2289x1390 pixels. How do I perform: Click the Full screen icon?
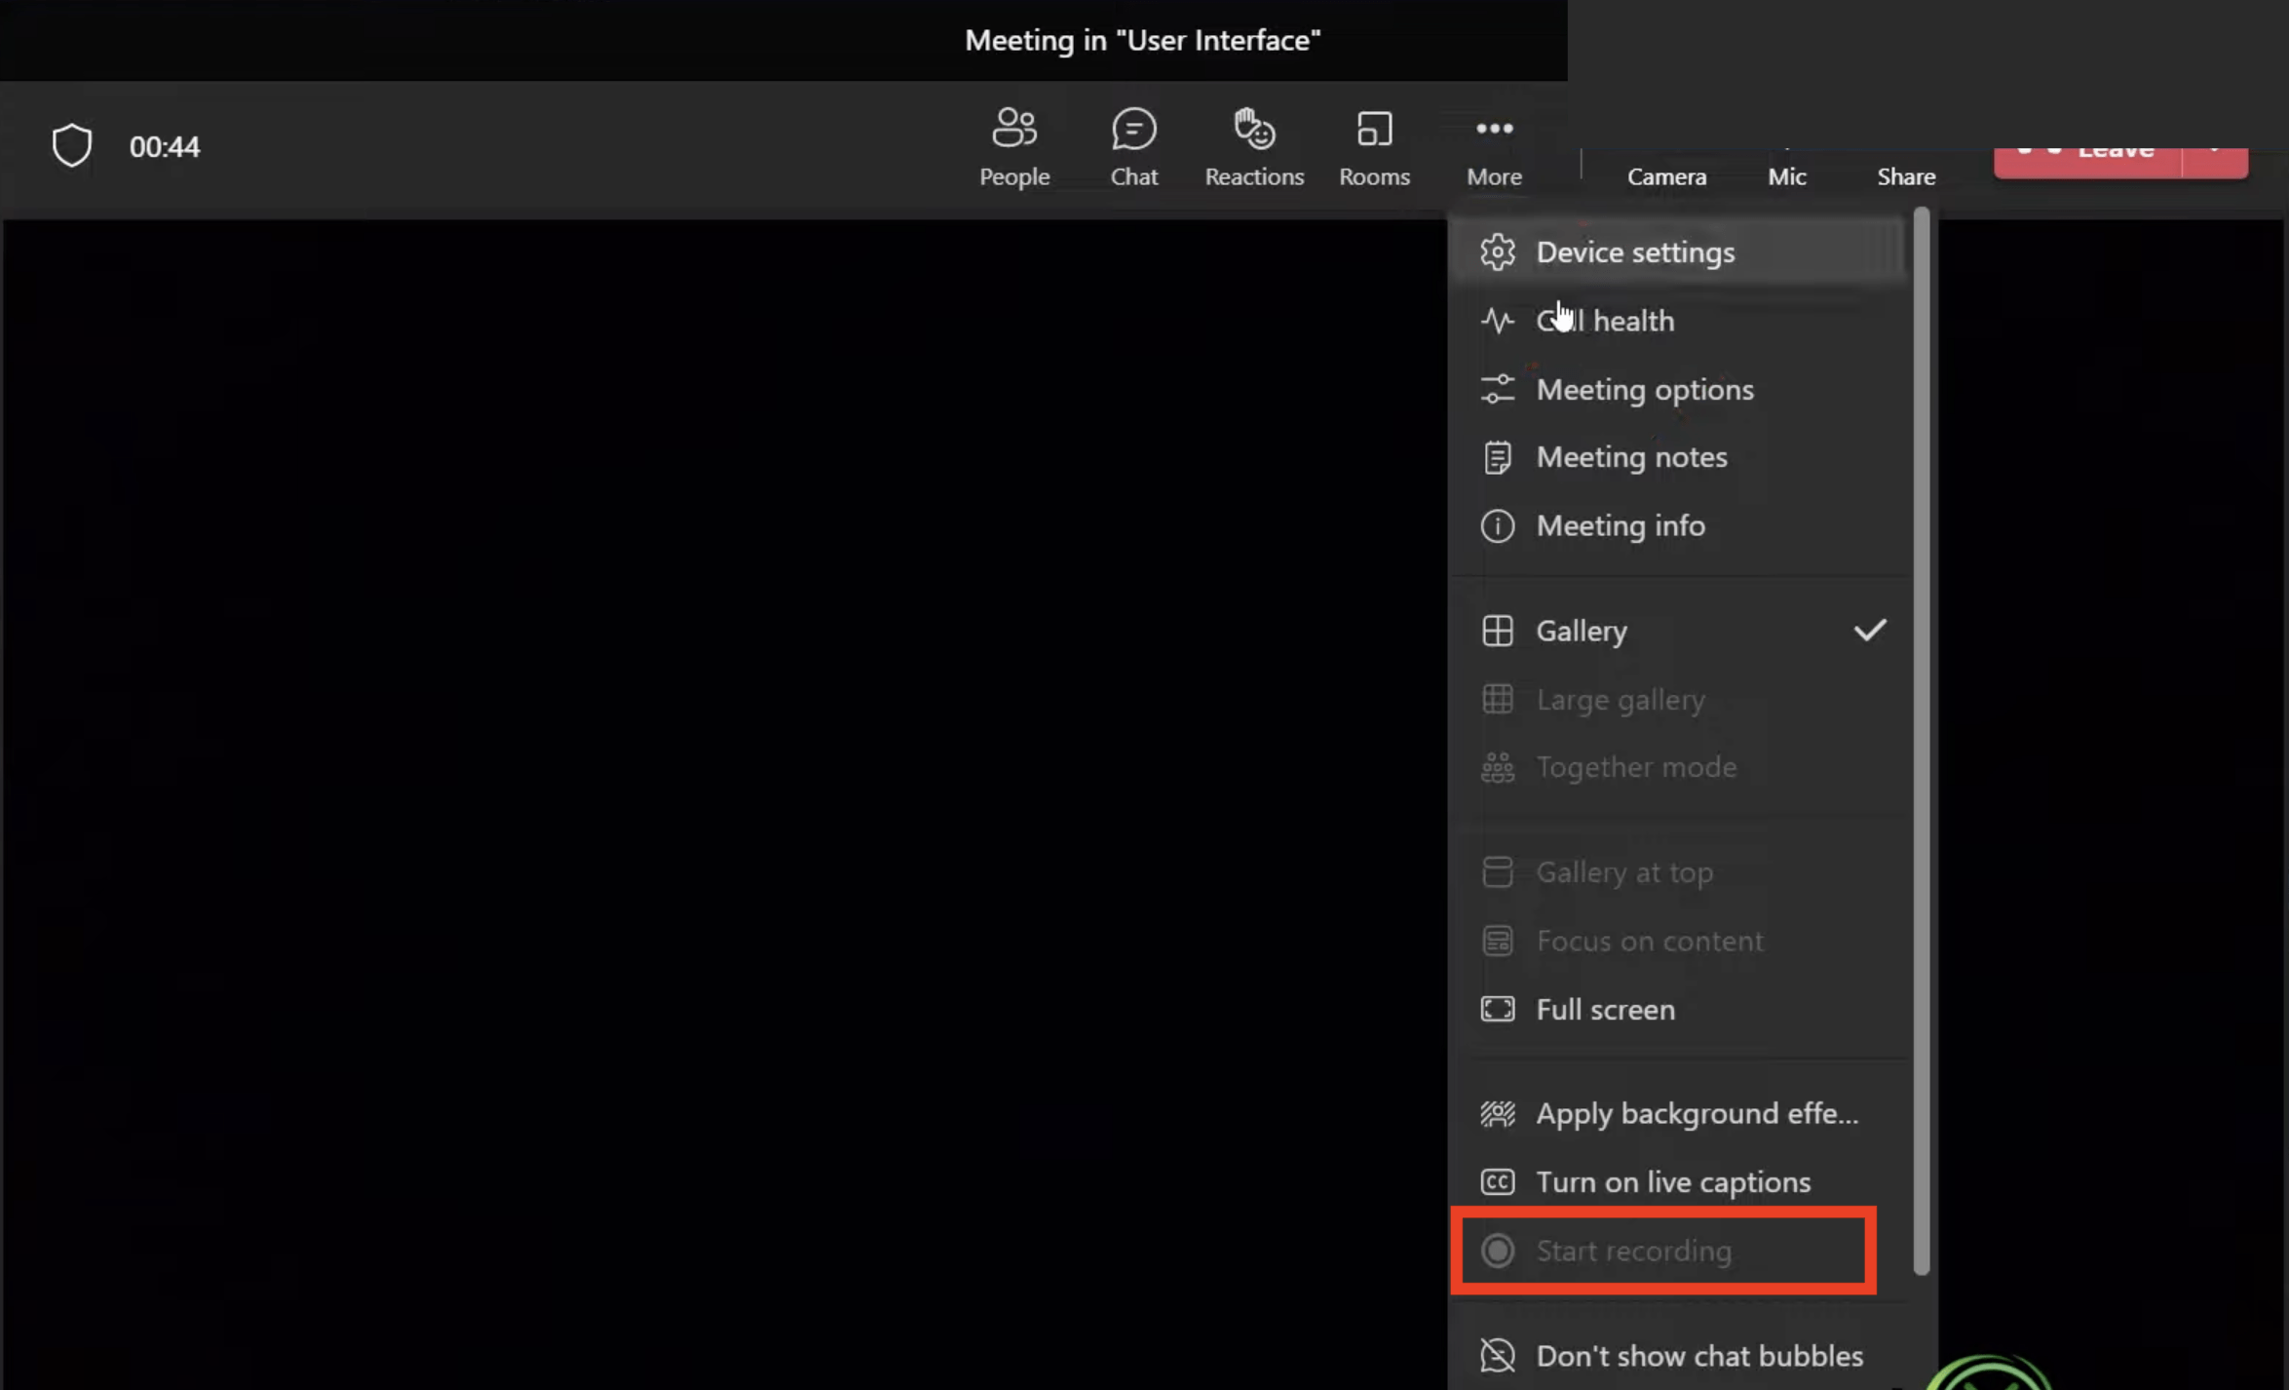1497,1009
